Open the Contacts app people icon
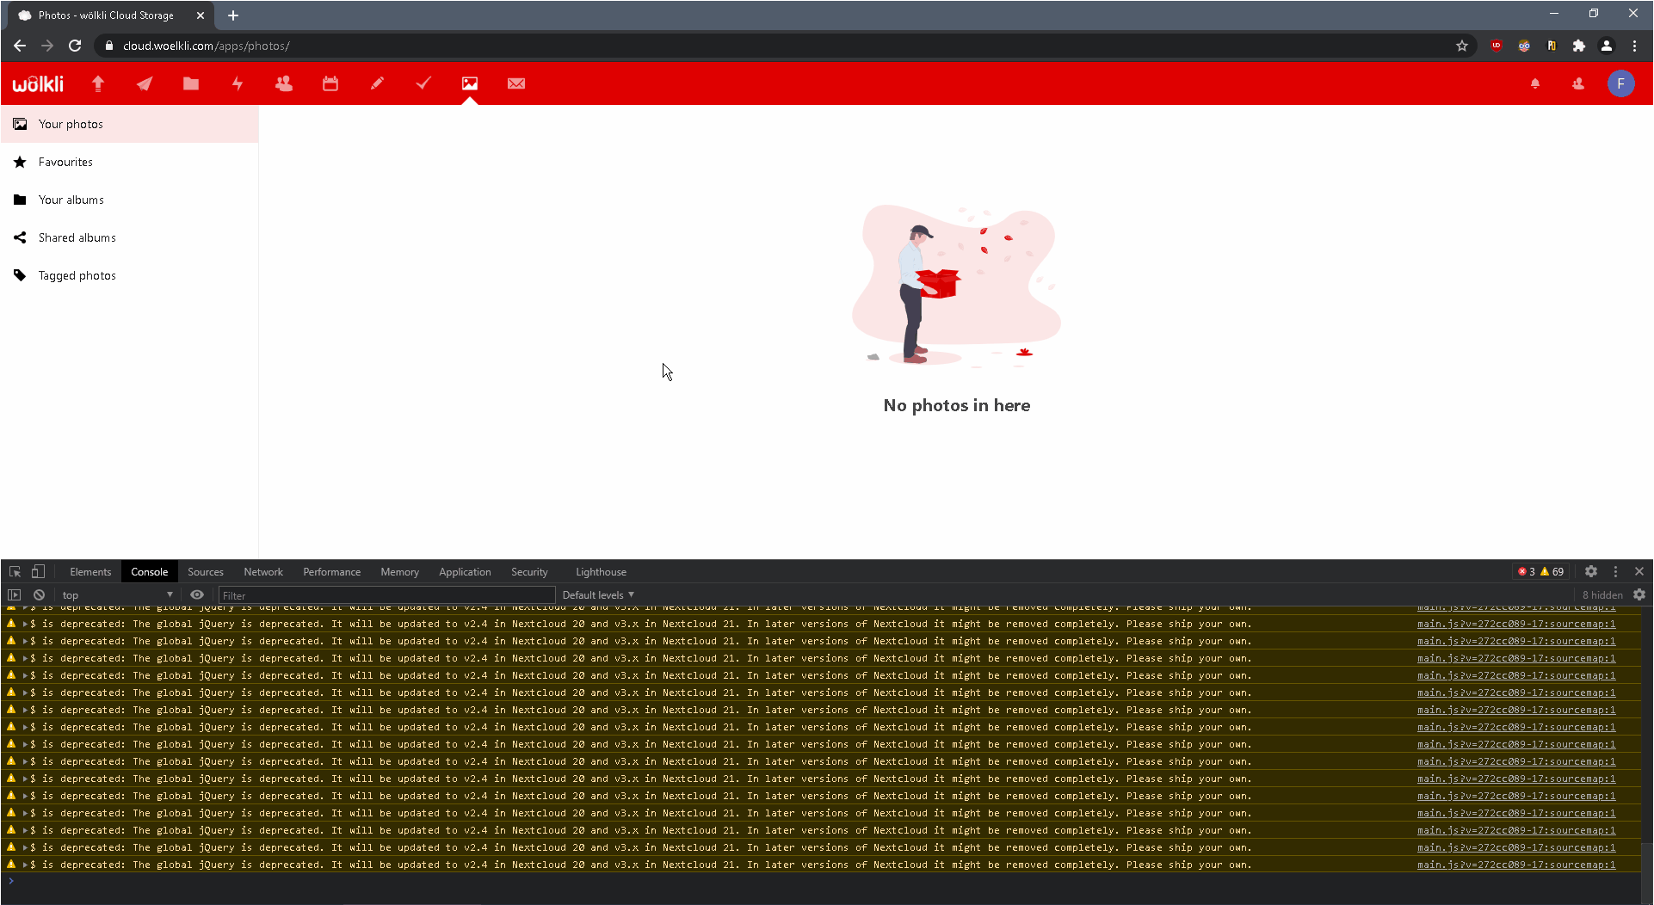1654x905 pixels. (x=284, y=83)
